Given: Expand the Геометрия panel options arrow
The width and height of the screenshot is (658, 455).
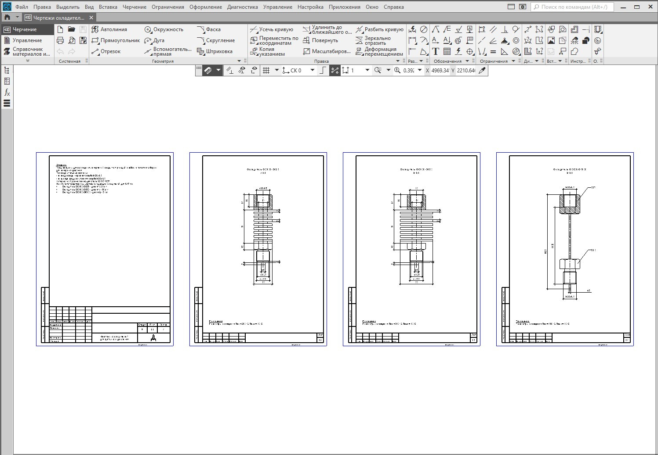Looking at the screenshot, I should pyautogui.click(x=239, y=61).
